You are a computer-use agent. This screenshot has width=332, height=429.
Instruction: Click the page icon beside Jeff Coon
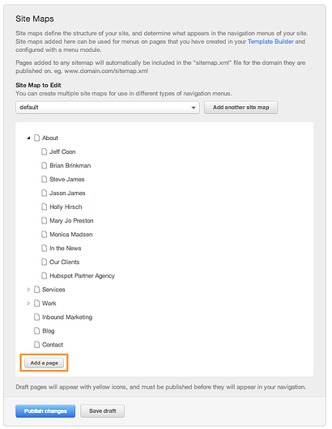coord(44,151)
